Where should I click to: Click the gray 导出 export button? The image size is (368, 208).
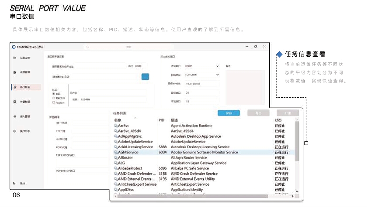258,113
